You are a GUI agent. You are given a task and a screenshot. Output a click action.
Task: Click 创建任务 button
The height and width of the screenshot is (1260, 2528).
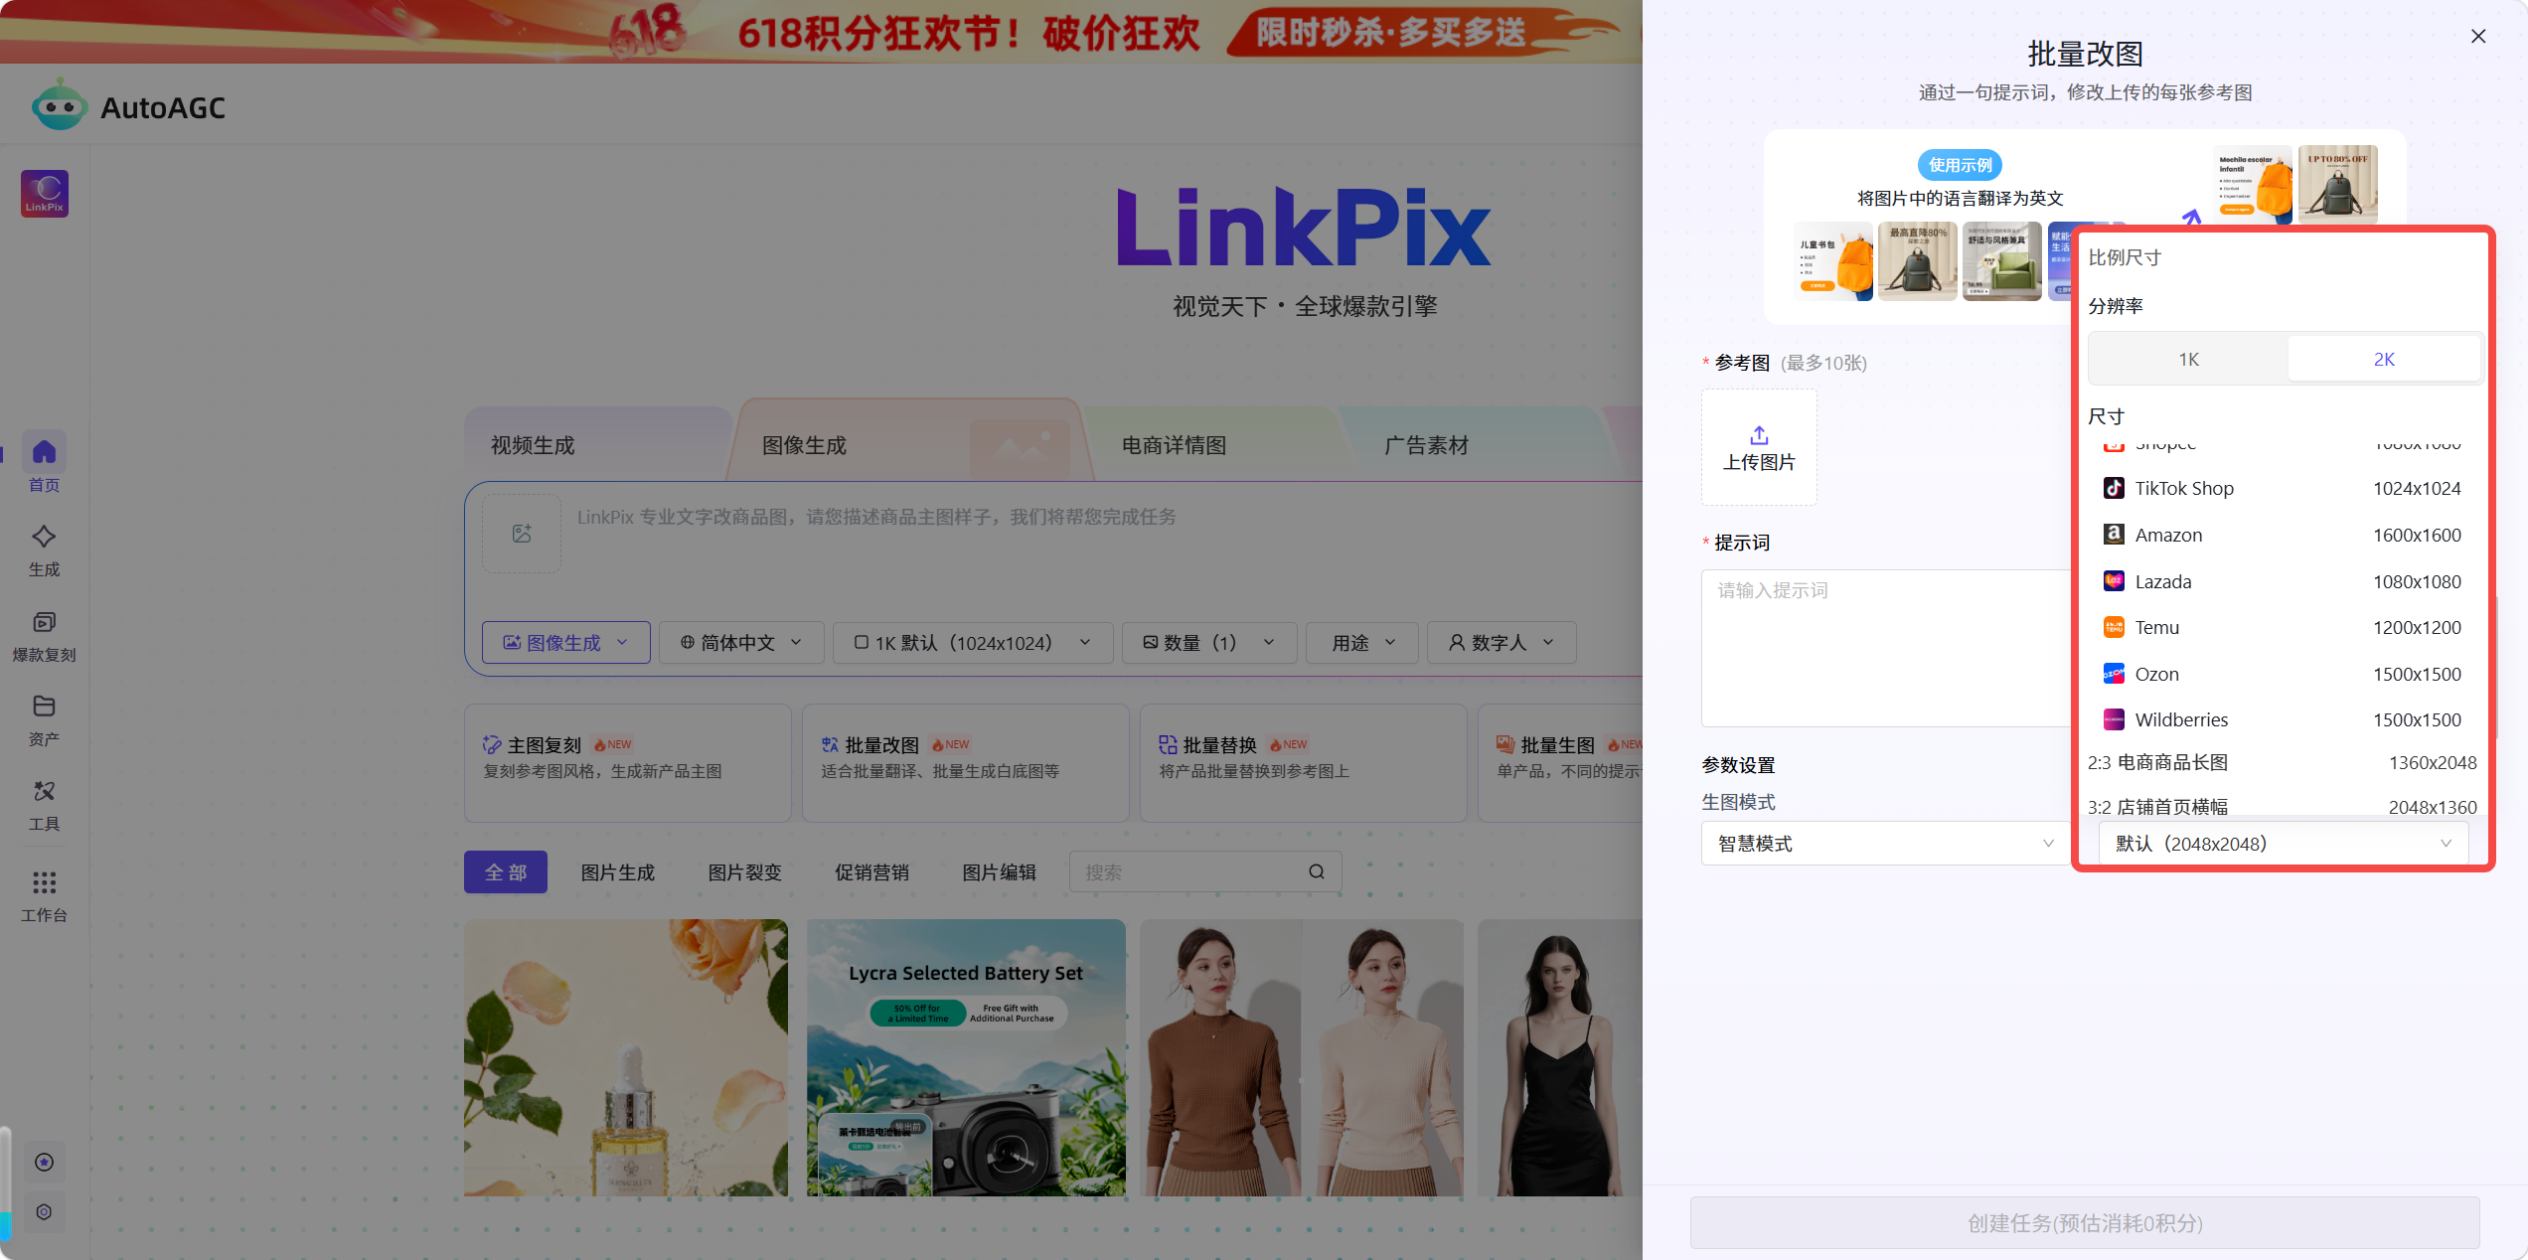(x=2085, y=1223)
